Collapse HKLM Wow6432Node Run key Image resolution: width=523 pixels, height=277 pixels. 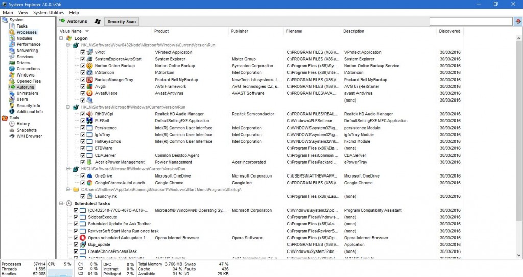[x=68, y=45]
